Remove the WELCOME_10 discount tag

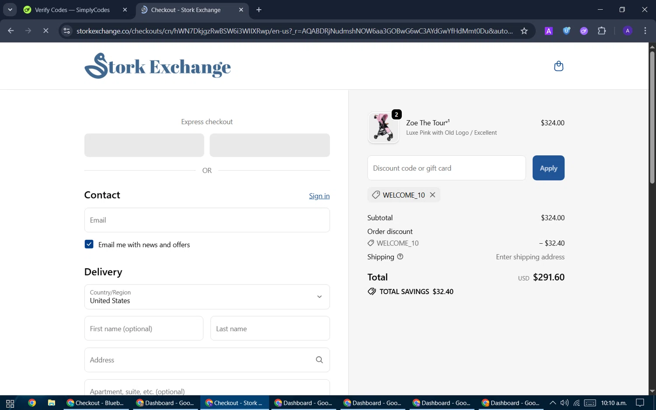click(x=433, y=195)
